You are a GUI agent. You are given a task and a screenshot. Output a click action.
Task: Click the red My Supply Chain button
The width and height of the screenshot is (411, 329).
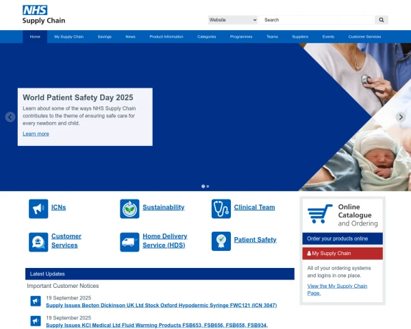[342, 254]
